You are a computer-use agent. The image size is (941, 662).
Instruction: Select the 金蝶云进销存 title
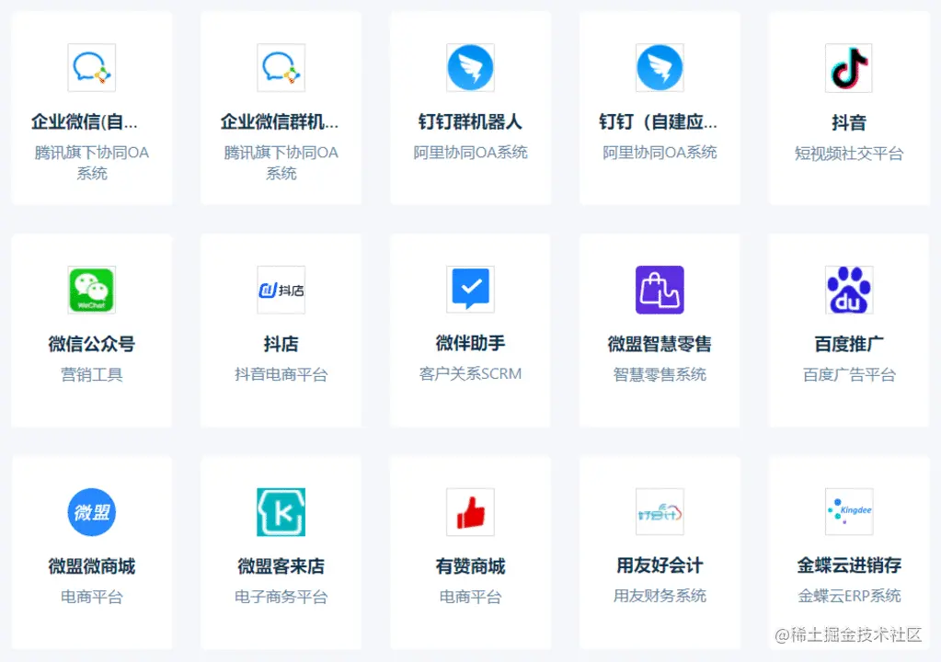point(849,565)
